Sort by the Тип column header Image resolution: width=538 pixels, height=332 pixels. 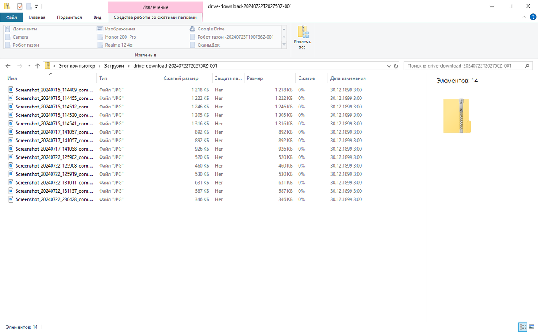coord(128,78)
